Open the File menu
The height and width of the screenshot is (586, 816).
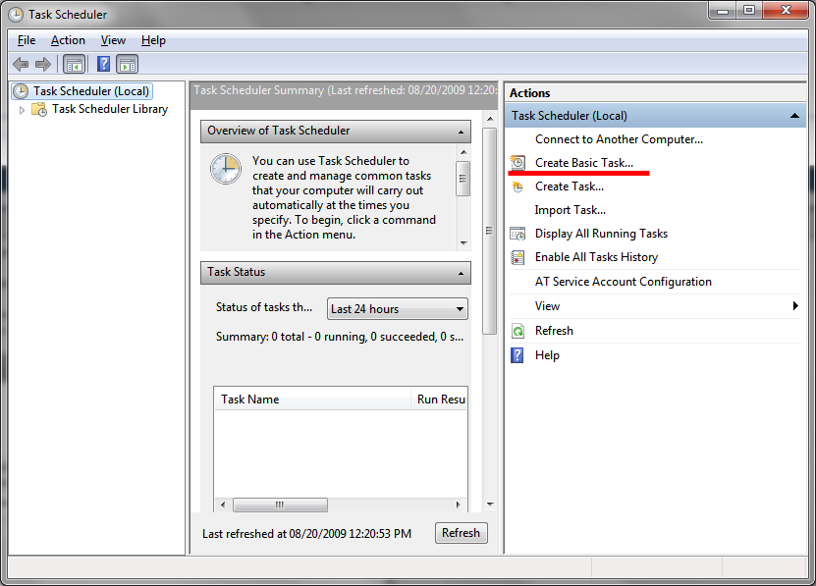27,40
